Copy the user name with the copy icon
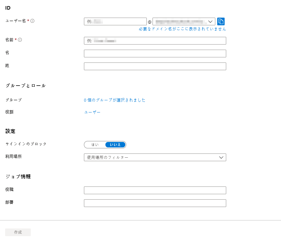 [x=221, y=21]
